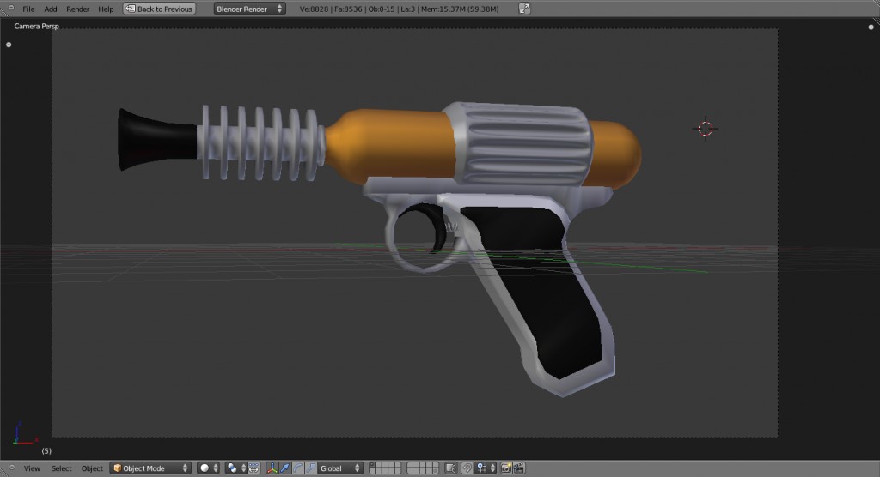Image resolution: width=880 pixels, height=477 pixels.
Task: Open the Help menu
Action: coord(106,9)
